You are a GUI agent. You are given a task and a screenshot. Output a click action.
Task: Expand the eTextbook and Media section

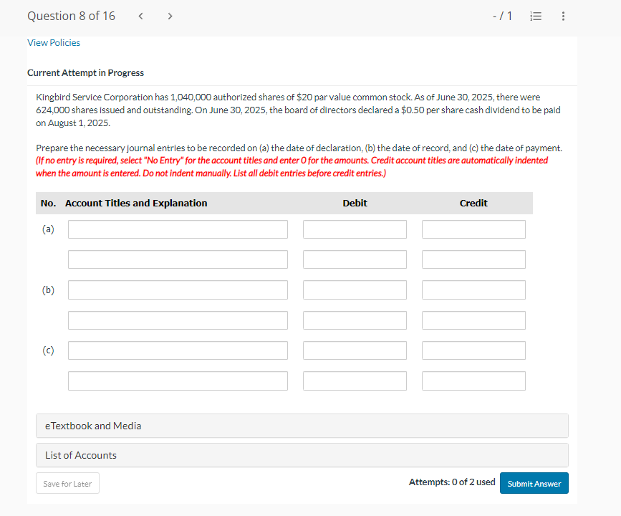pos(302,426)
